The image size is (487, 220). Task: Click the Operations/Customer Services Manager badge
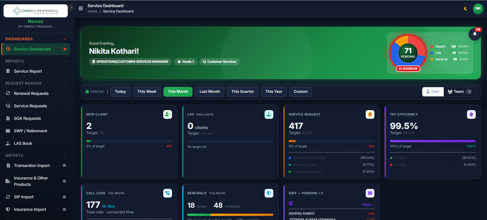(x=130, y=62)
